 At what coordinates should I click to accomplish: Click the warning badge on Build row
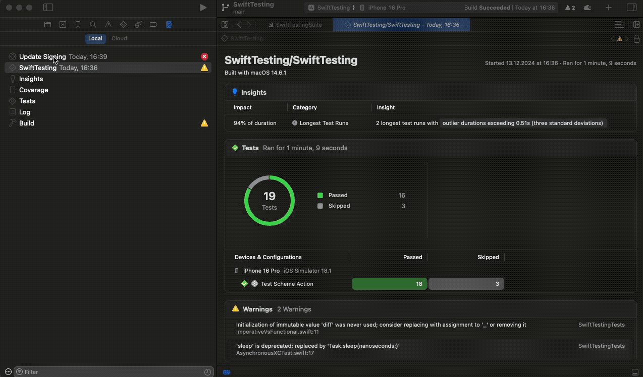pos(204,123)
